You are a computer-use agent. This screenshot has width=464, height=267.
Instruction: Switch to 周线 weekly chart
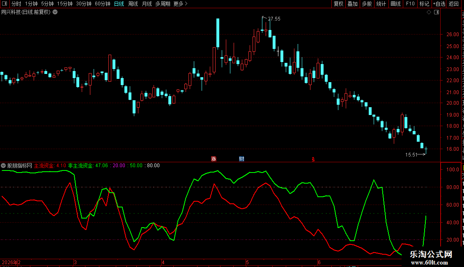point(133,4)
